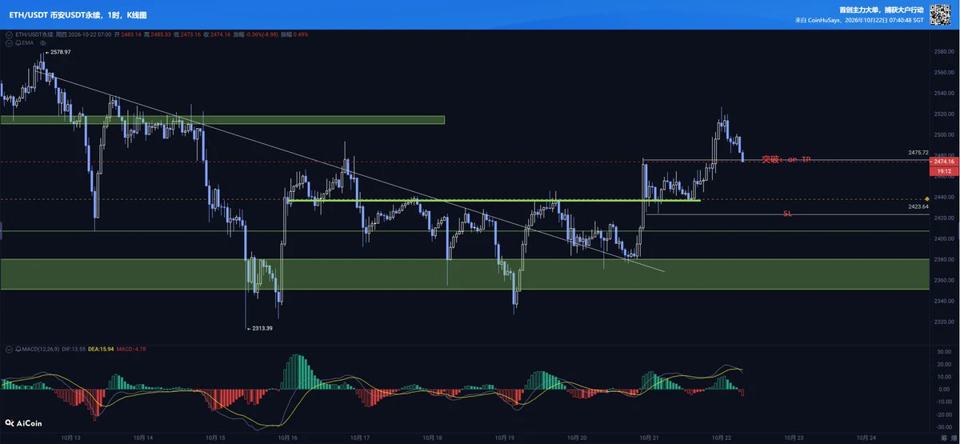Click the QR code in the header
The image size is (960, 444).
click(x=939, y=13)
